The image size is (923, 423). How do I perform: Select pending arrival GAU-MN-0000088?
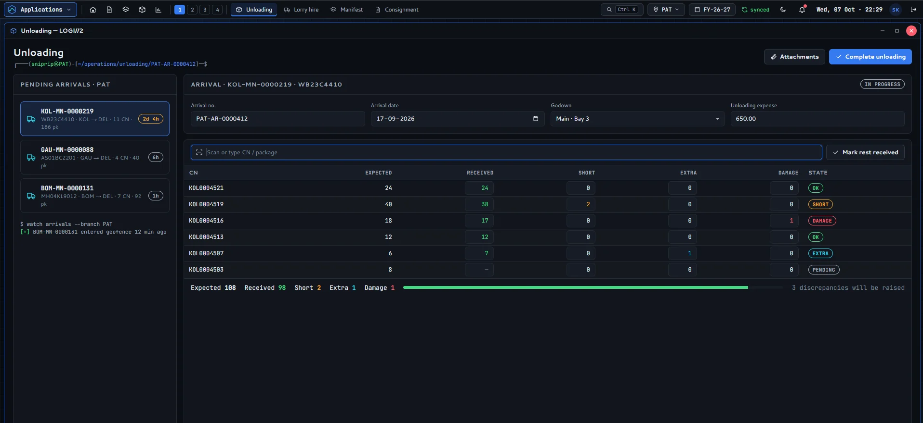point(95,157)
